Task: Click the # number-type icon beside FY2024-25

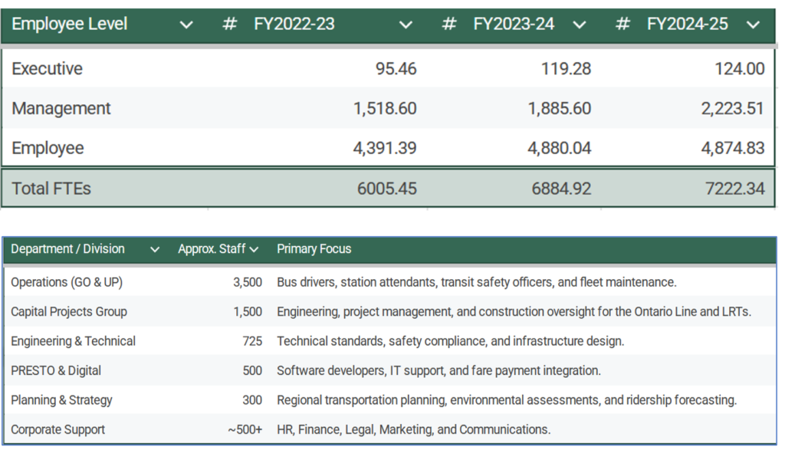Action: (x=623, y=25)
